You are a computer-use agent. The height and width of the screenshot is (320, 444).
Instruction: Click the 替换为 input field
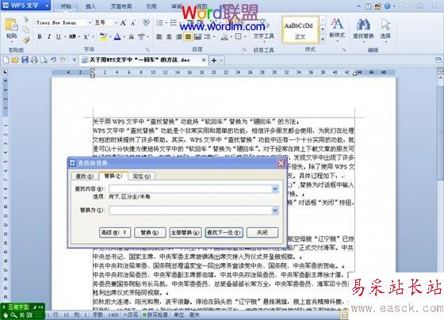(x=190, y=210)
